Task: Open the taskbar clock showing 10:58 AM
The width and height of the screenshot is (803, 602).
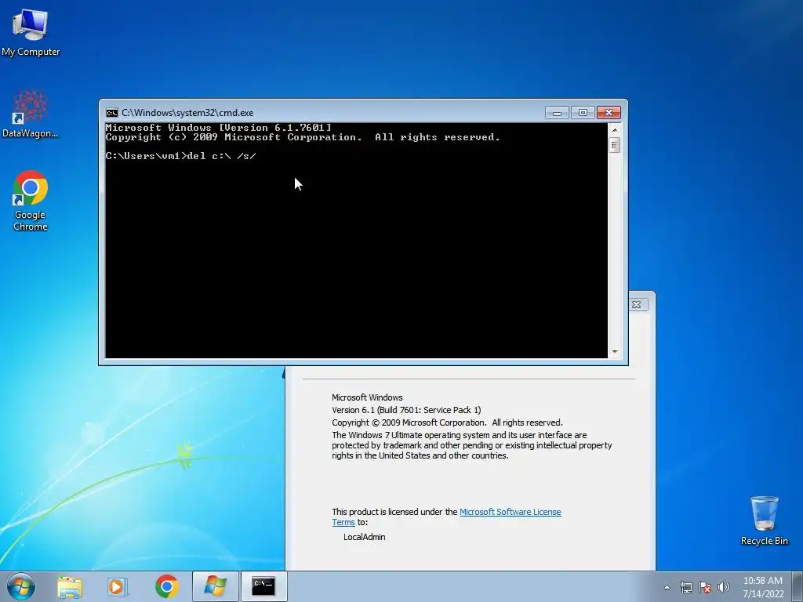Action: 762,581
